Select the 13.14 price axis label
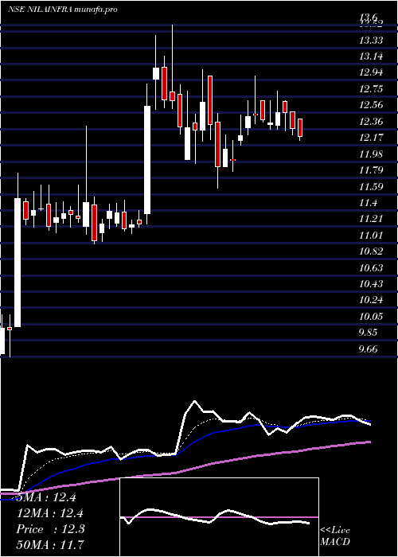 click(371, 56)
